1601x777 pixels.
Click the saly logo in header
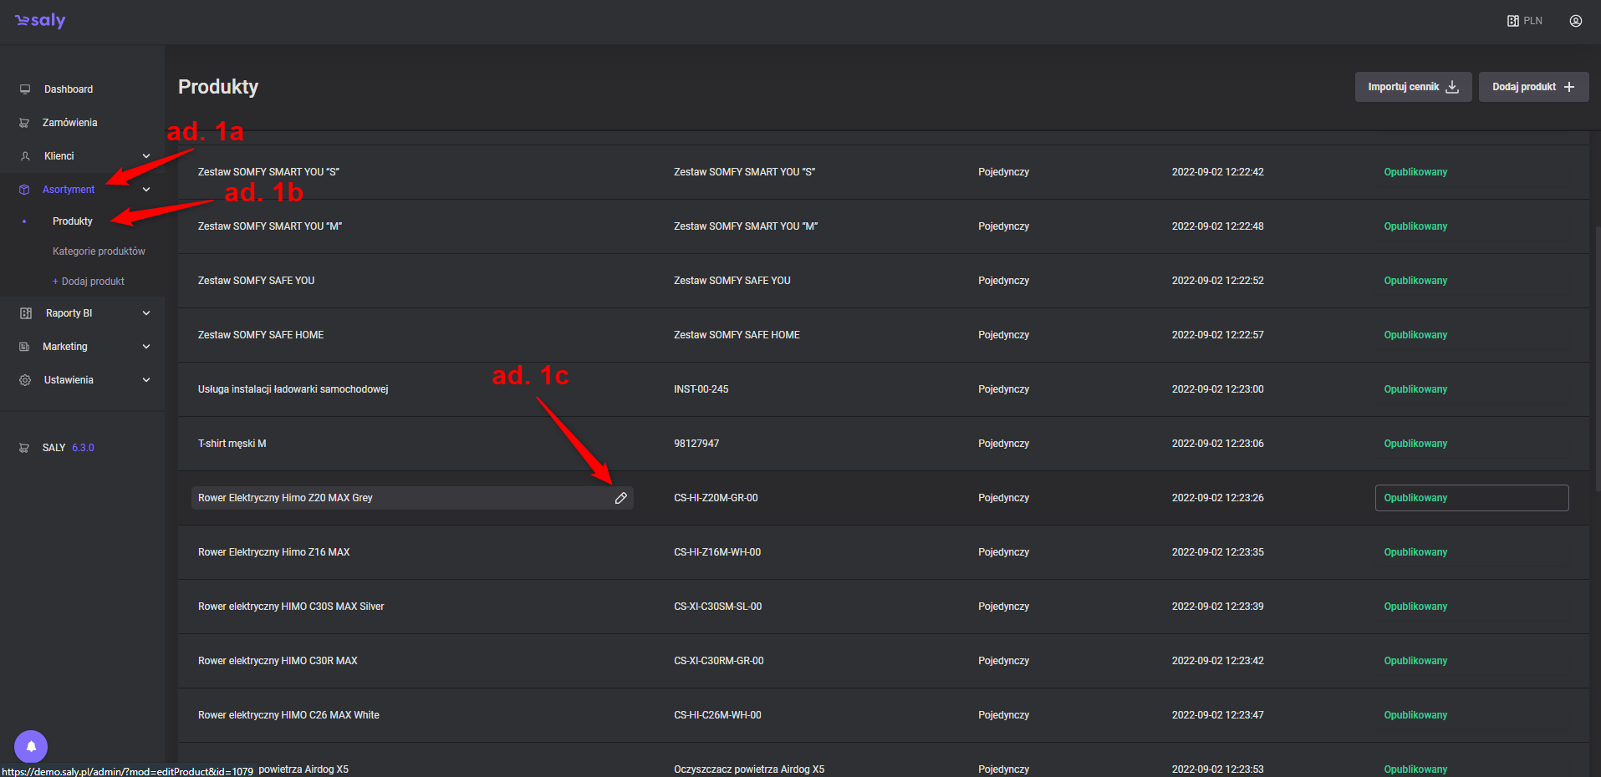pos(40,20)
